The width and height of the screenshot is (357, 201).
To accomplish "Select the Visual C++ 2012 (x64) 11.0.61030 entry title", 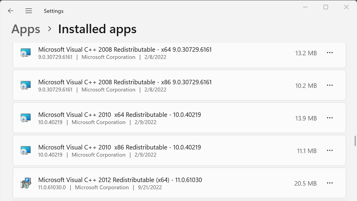I will 120,180.
